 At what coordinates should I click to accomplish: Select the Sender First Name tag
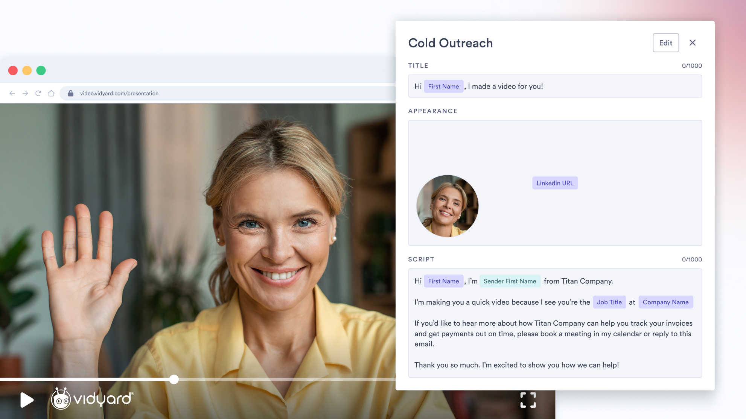(510, 281)
